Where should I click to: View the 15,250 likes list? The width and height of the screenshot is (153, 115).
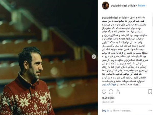pos(108,98)
